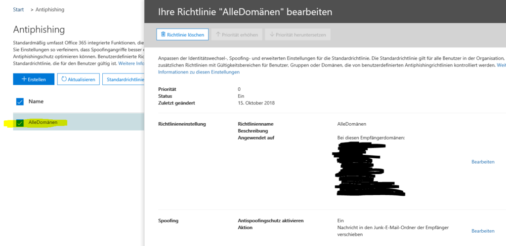Click the Aktualisieren button
The height and width of the screenshot is (246, 506).
[x=78, y=79]
